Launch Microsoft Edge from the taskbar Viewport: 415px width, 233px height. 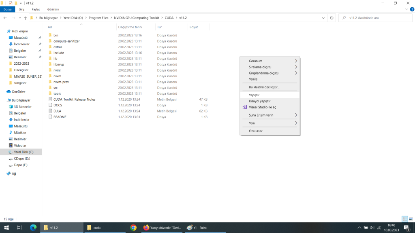point(33,228)
